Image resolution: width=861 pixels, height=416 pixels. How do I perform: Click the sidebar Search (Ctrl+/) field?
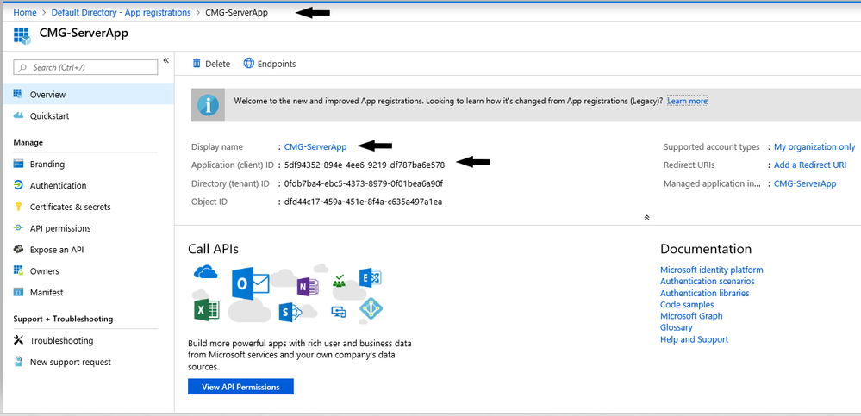pyautogui.click(x=85, y=67)
